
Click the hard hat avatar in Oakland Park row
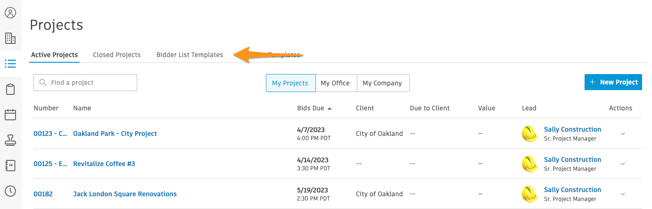530,134
